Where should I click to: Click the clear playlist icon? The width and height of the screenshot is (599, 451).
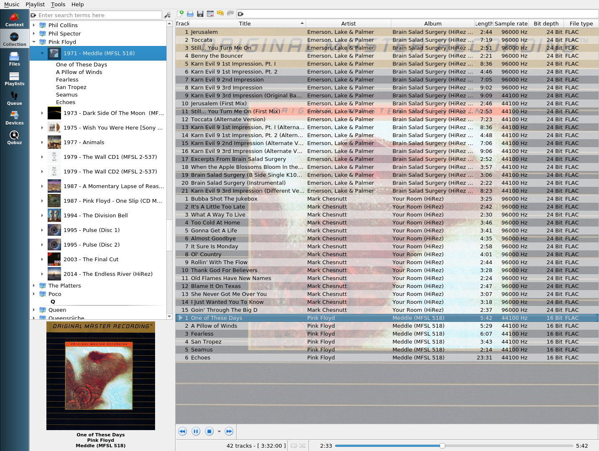pos(210,14)
